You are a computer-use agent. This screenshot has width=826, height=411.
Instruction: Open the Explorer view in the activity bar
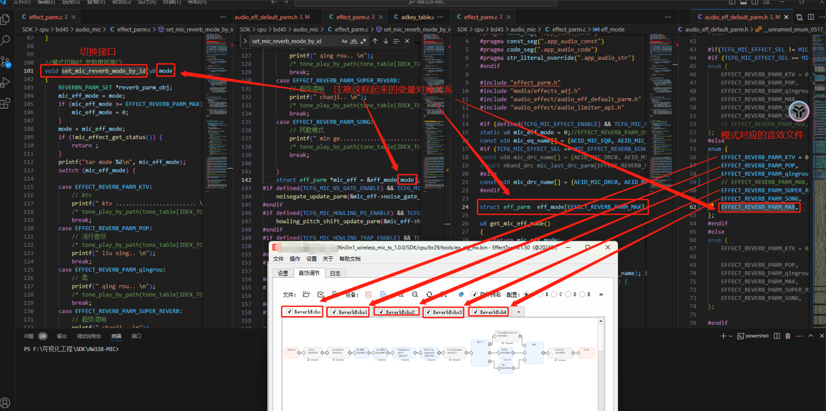[5, 20]
